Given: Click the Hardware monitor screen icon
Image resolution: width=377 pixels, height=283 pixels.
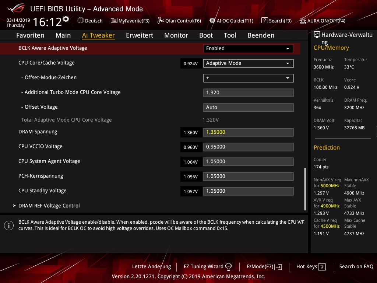Looking at the screenshot, I should [317, 35].
